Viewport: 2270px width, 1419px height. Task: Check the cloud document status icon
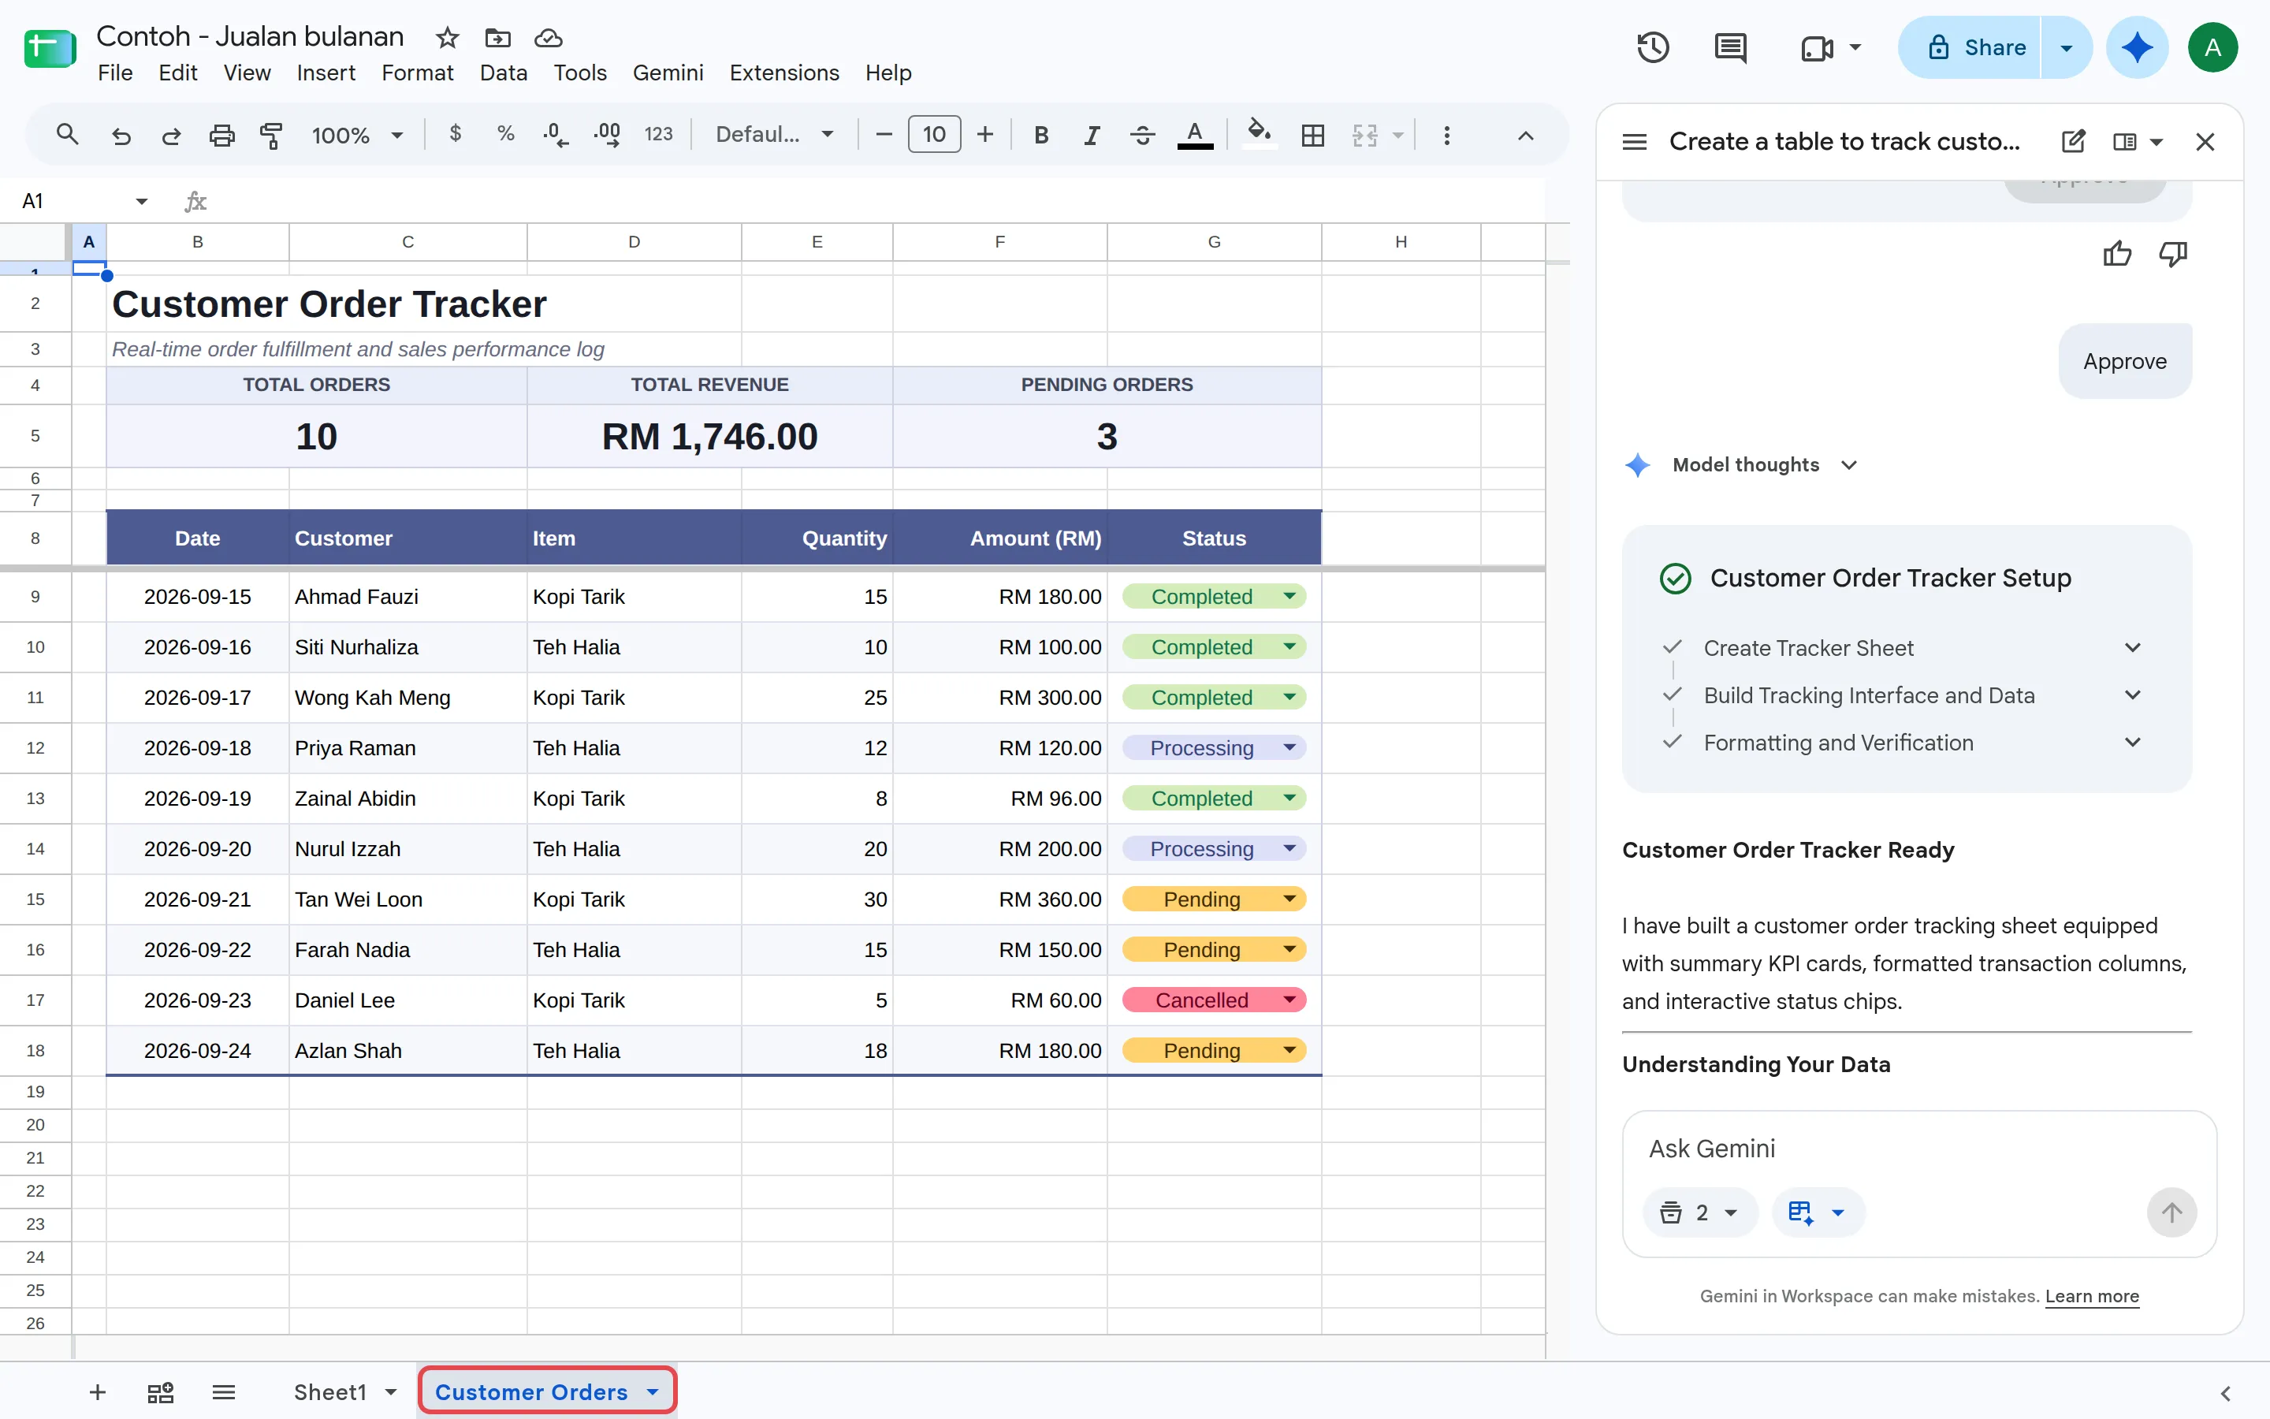[x=548, y=38]
